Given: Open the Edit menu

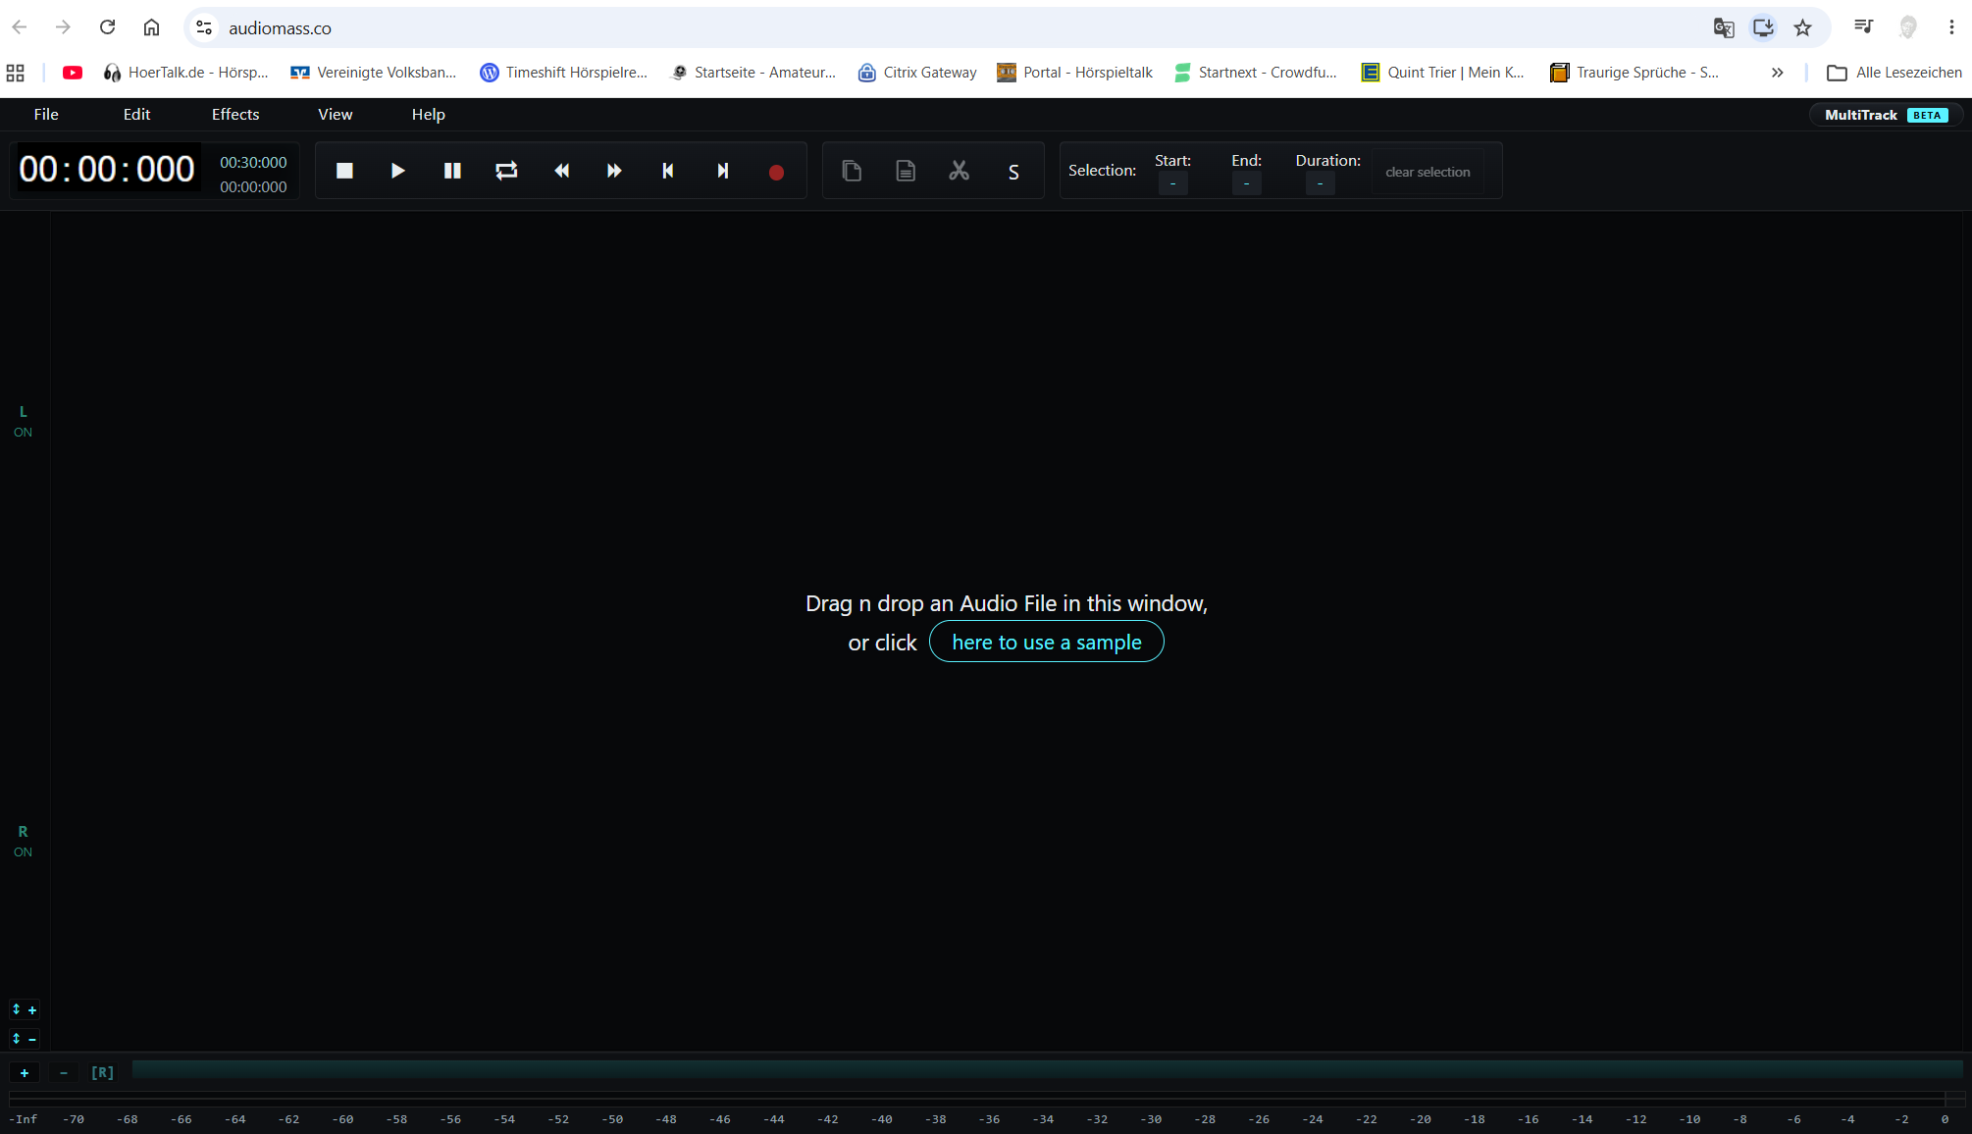Looking at the screenshot, I should tap(136, 115).
